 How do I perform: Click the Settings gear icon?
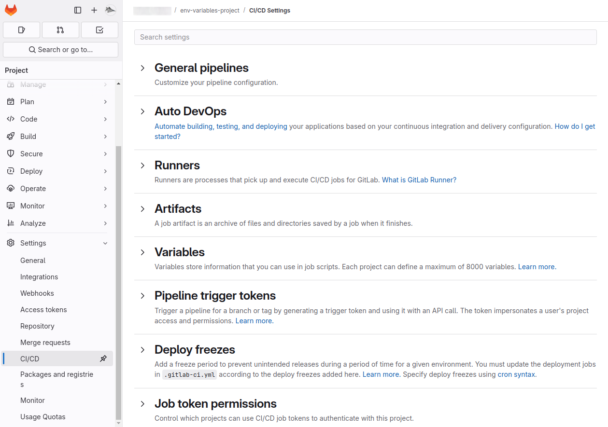click(11, 243)
